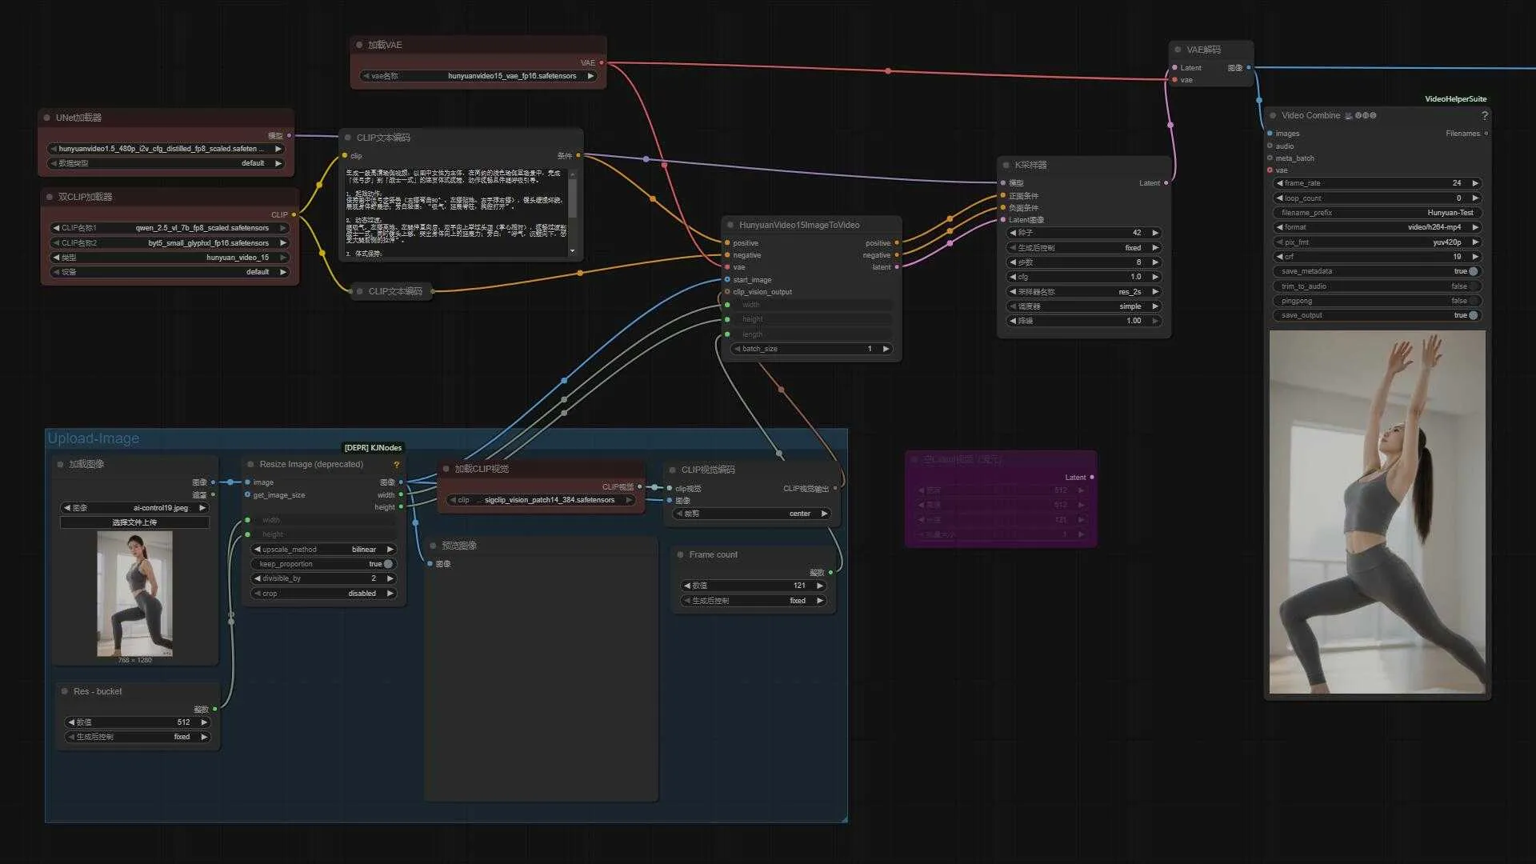Collapse the K采样器 node via its title dot

pyautogui.click(x=1006, y=166)
